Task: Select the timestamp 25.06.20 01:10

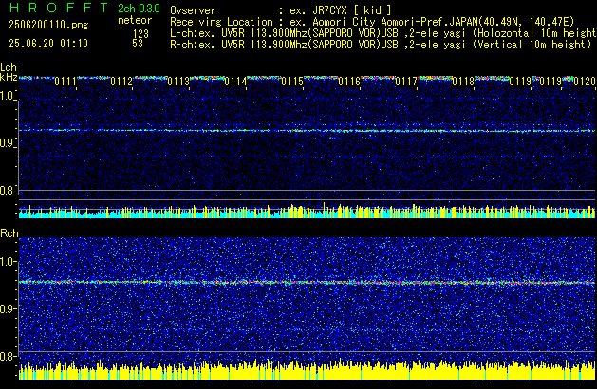Action: tap(48, 44)
